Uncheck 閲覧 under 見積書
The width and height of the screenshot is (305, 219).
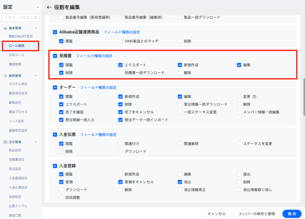(61, 65)
